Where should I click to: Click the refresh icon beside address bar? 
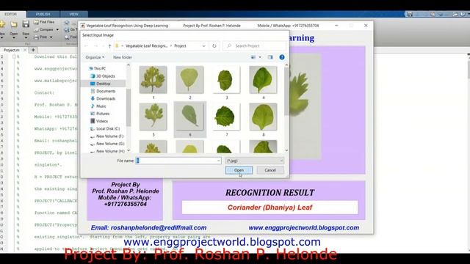pyautogui.click(x=214, y=45)
